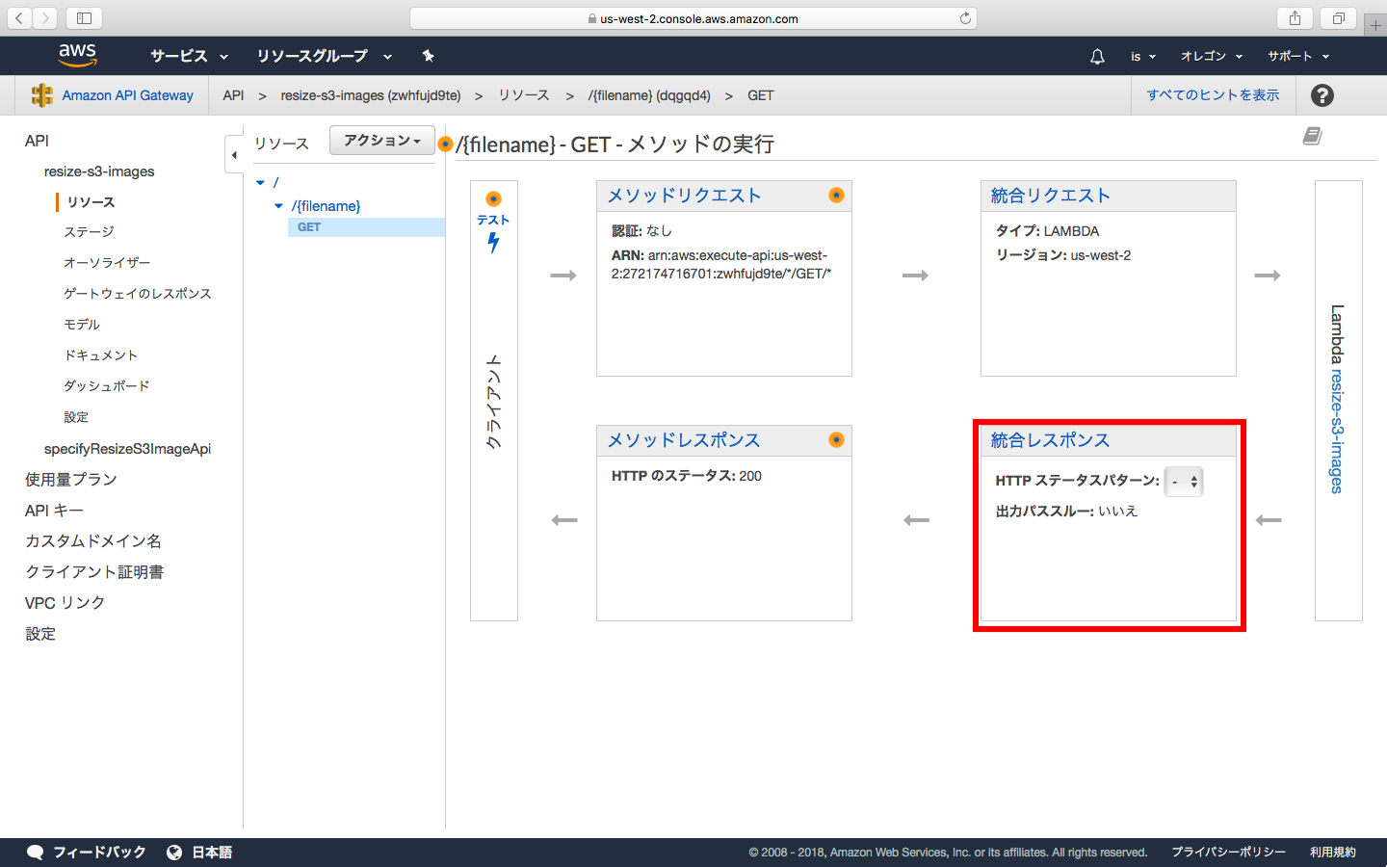
Task: Change language via 日本語 footer button
Action: click(x=199, y=853)
